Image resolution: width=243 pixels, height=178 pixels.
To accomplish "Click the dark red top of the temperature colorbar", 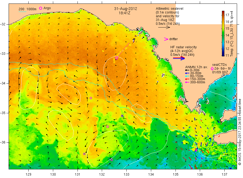I will [x=223, y=12].
